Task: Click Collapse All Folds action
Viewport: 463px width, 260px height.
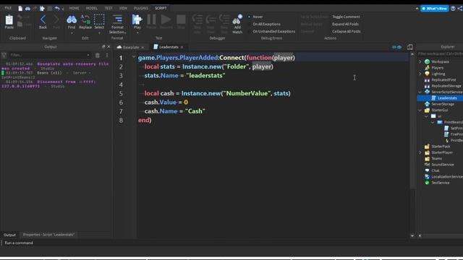Action: (346, 31)
